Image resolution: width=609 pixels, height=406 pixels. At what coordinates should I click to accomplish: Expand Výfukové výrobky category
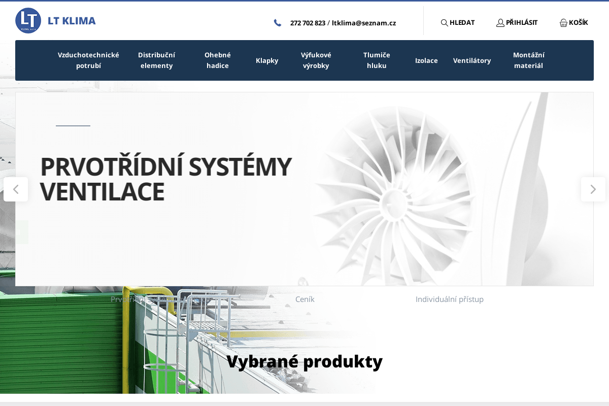click(x=316, y=60)
